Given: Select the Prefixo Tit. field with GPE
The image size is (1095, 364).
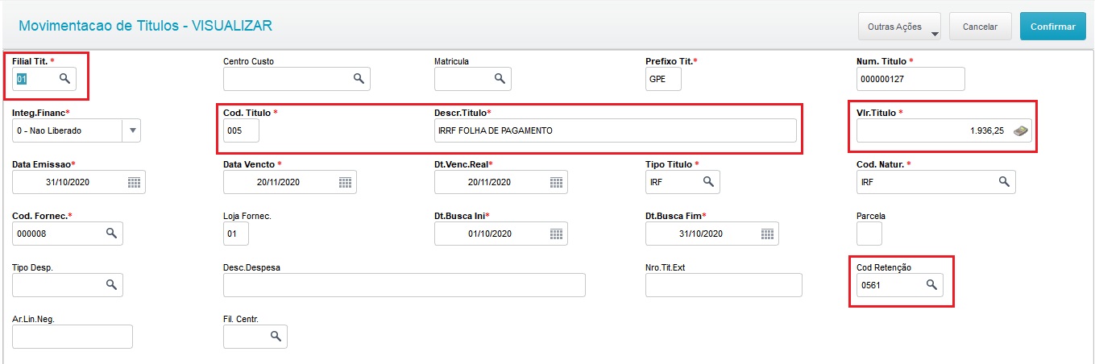Looking at the screenshot, I should click(663, 79).
